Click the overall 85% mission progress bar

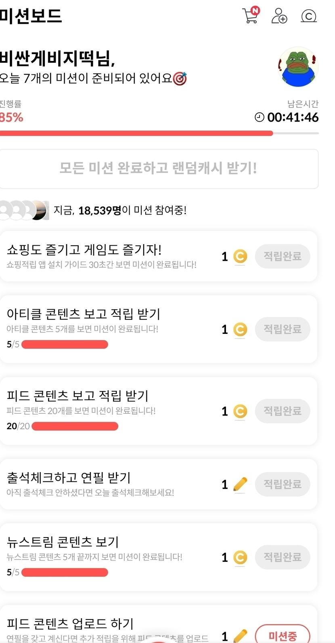tap(159, 133)
